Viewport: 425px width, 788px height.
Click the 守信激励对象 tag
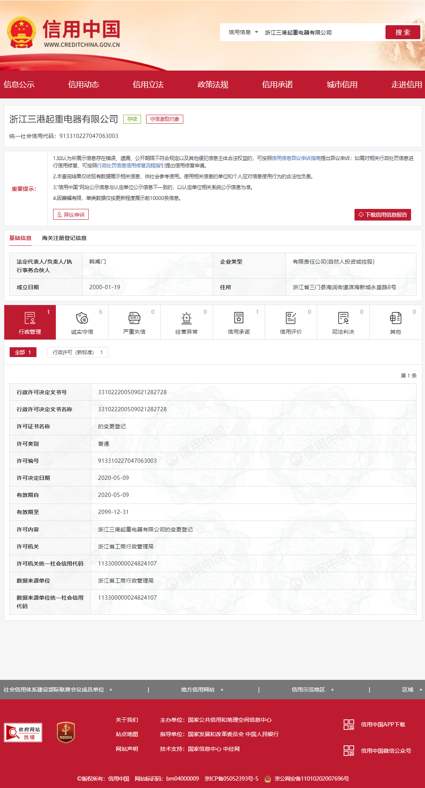pyautogui.click(x=165, y=119)
